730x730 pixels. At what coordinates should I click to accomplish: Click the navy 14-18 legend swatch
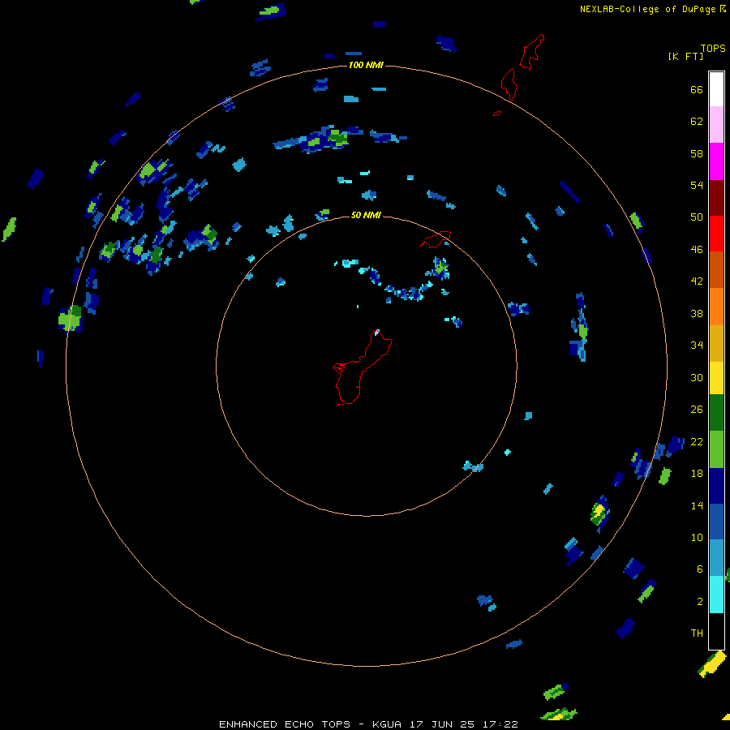pos(716,486)
